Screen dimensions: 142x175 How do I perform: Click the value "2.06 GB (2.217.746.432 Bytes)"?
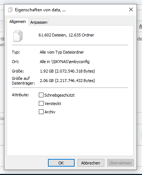(x=67, y=81)
